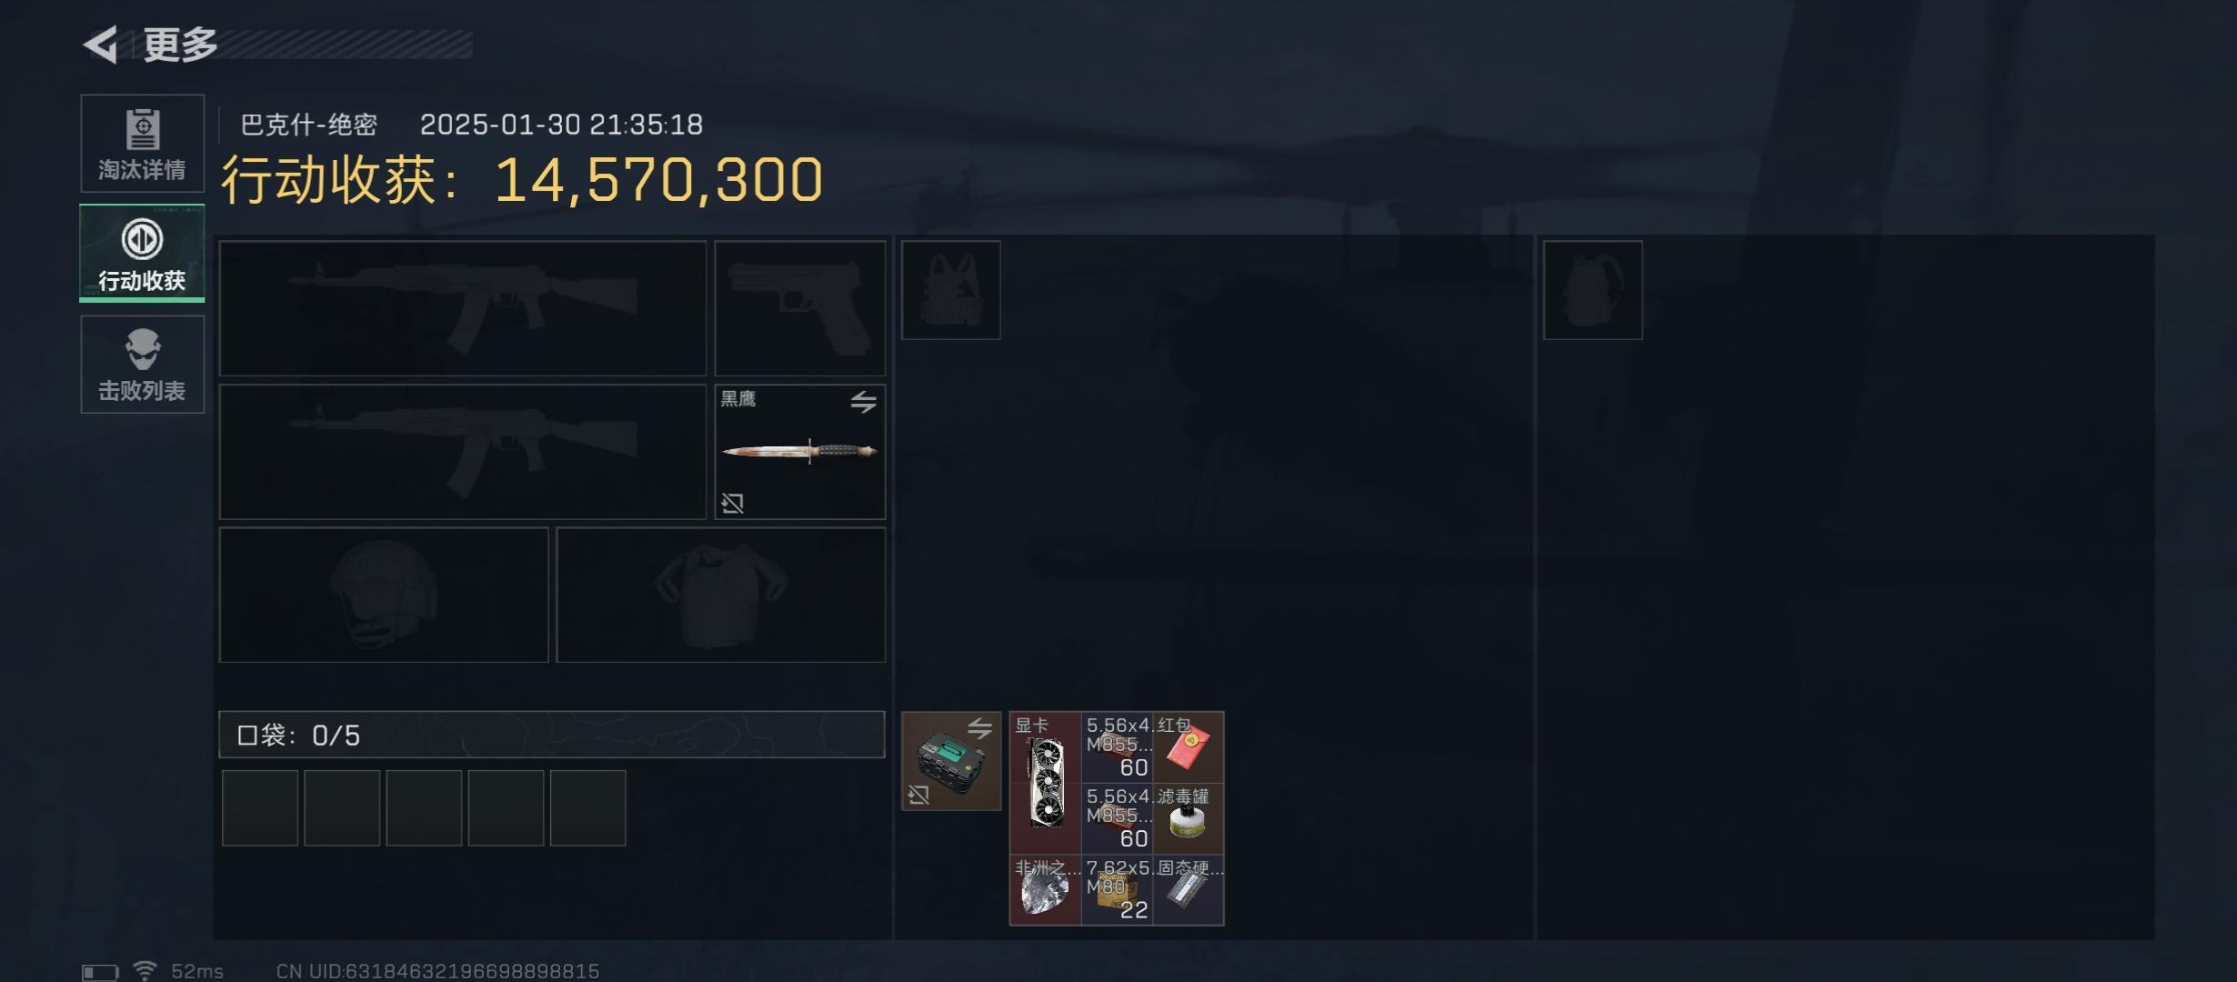Screen dimensions: 2237x982
Task: Click the first empty pocket slot
Action: [x=260, y=808]
